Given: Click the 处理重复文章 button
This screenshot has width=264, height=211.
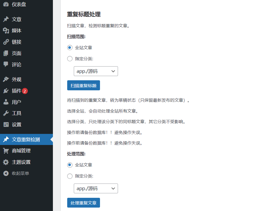Looking at the screenshot, I should pos(84,203).
